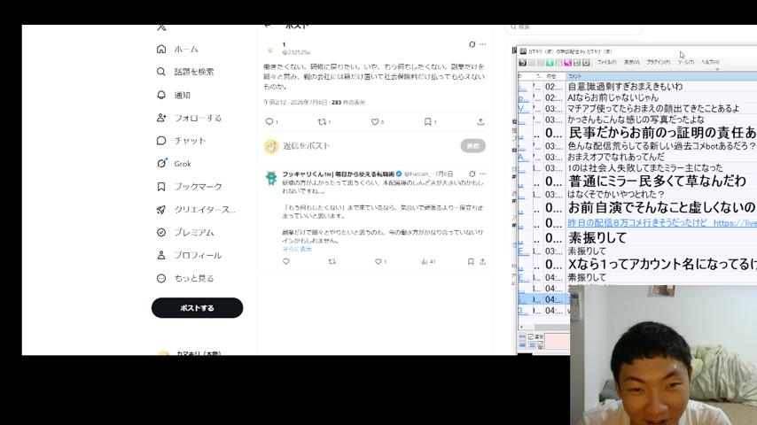Viewport: 757px width, 425px height.
Task: Open フッキャリくん reply author avatar
Action: [271, 177]
